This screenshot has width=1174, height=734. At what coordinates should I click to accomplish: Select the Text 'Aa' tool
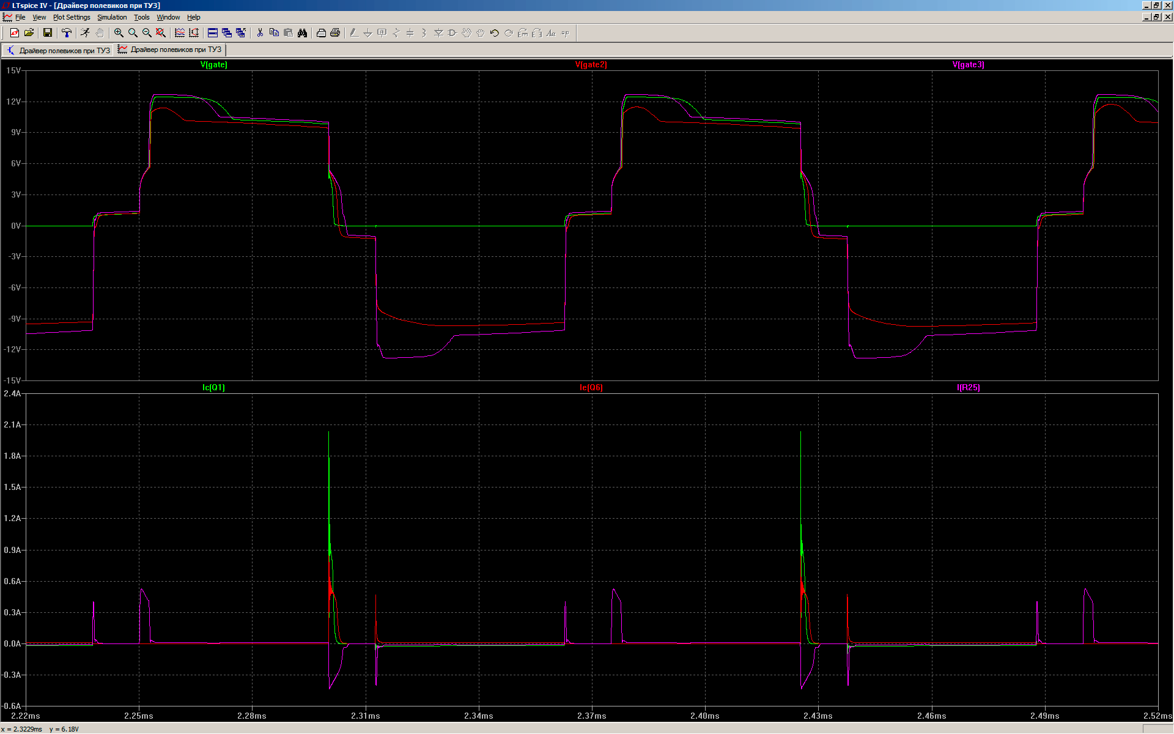pyautogui.click(x=551, y=33)
